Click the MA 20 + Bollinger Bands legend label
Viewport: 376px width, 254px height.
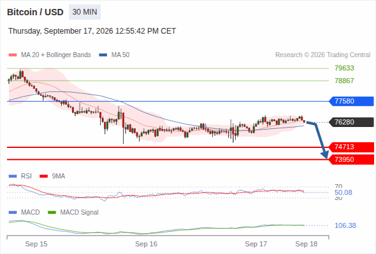56,55
